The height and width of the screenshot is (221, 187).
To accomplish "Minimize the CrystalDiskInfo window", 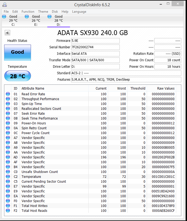I will point(161,4).
